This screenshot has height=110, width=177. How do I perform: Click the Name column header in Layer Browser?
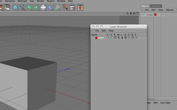click(x=99, y=35)
